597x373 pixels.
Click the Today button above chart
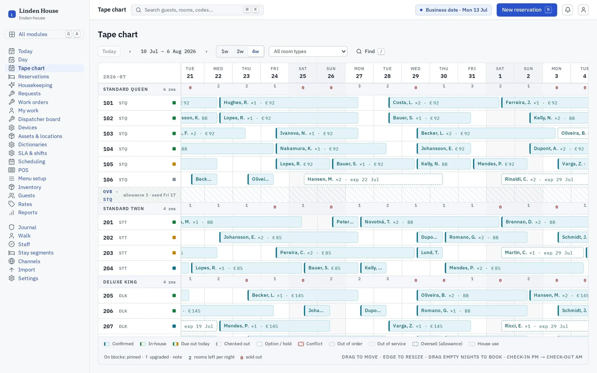(x=109, y=51)
